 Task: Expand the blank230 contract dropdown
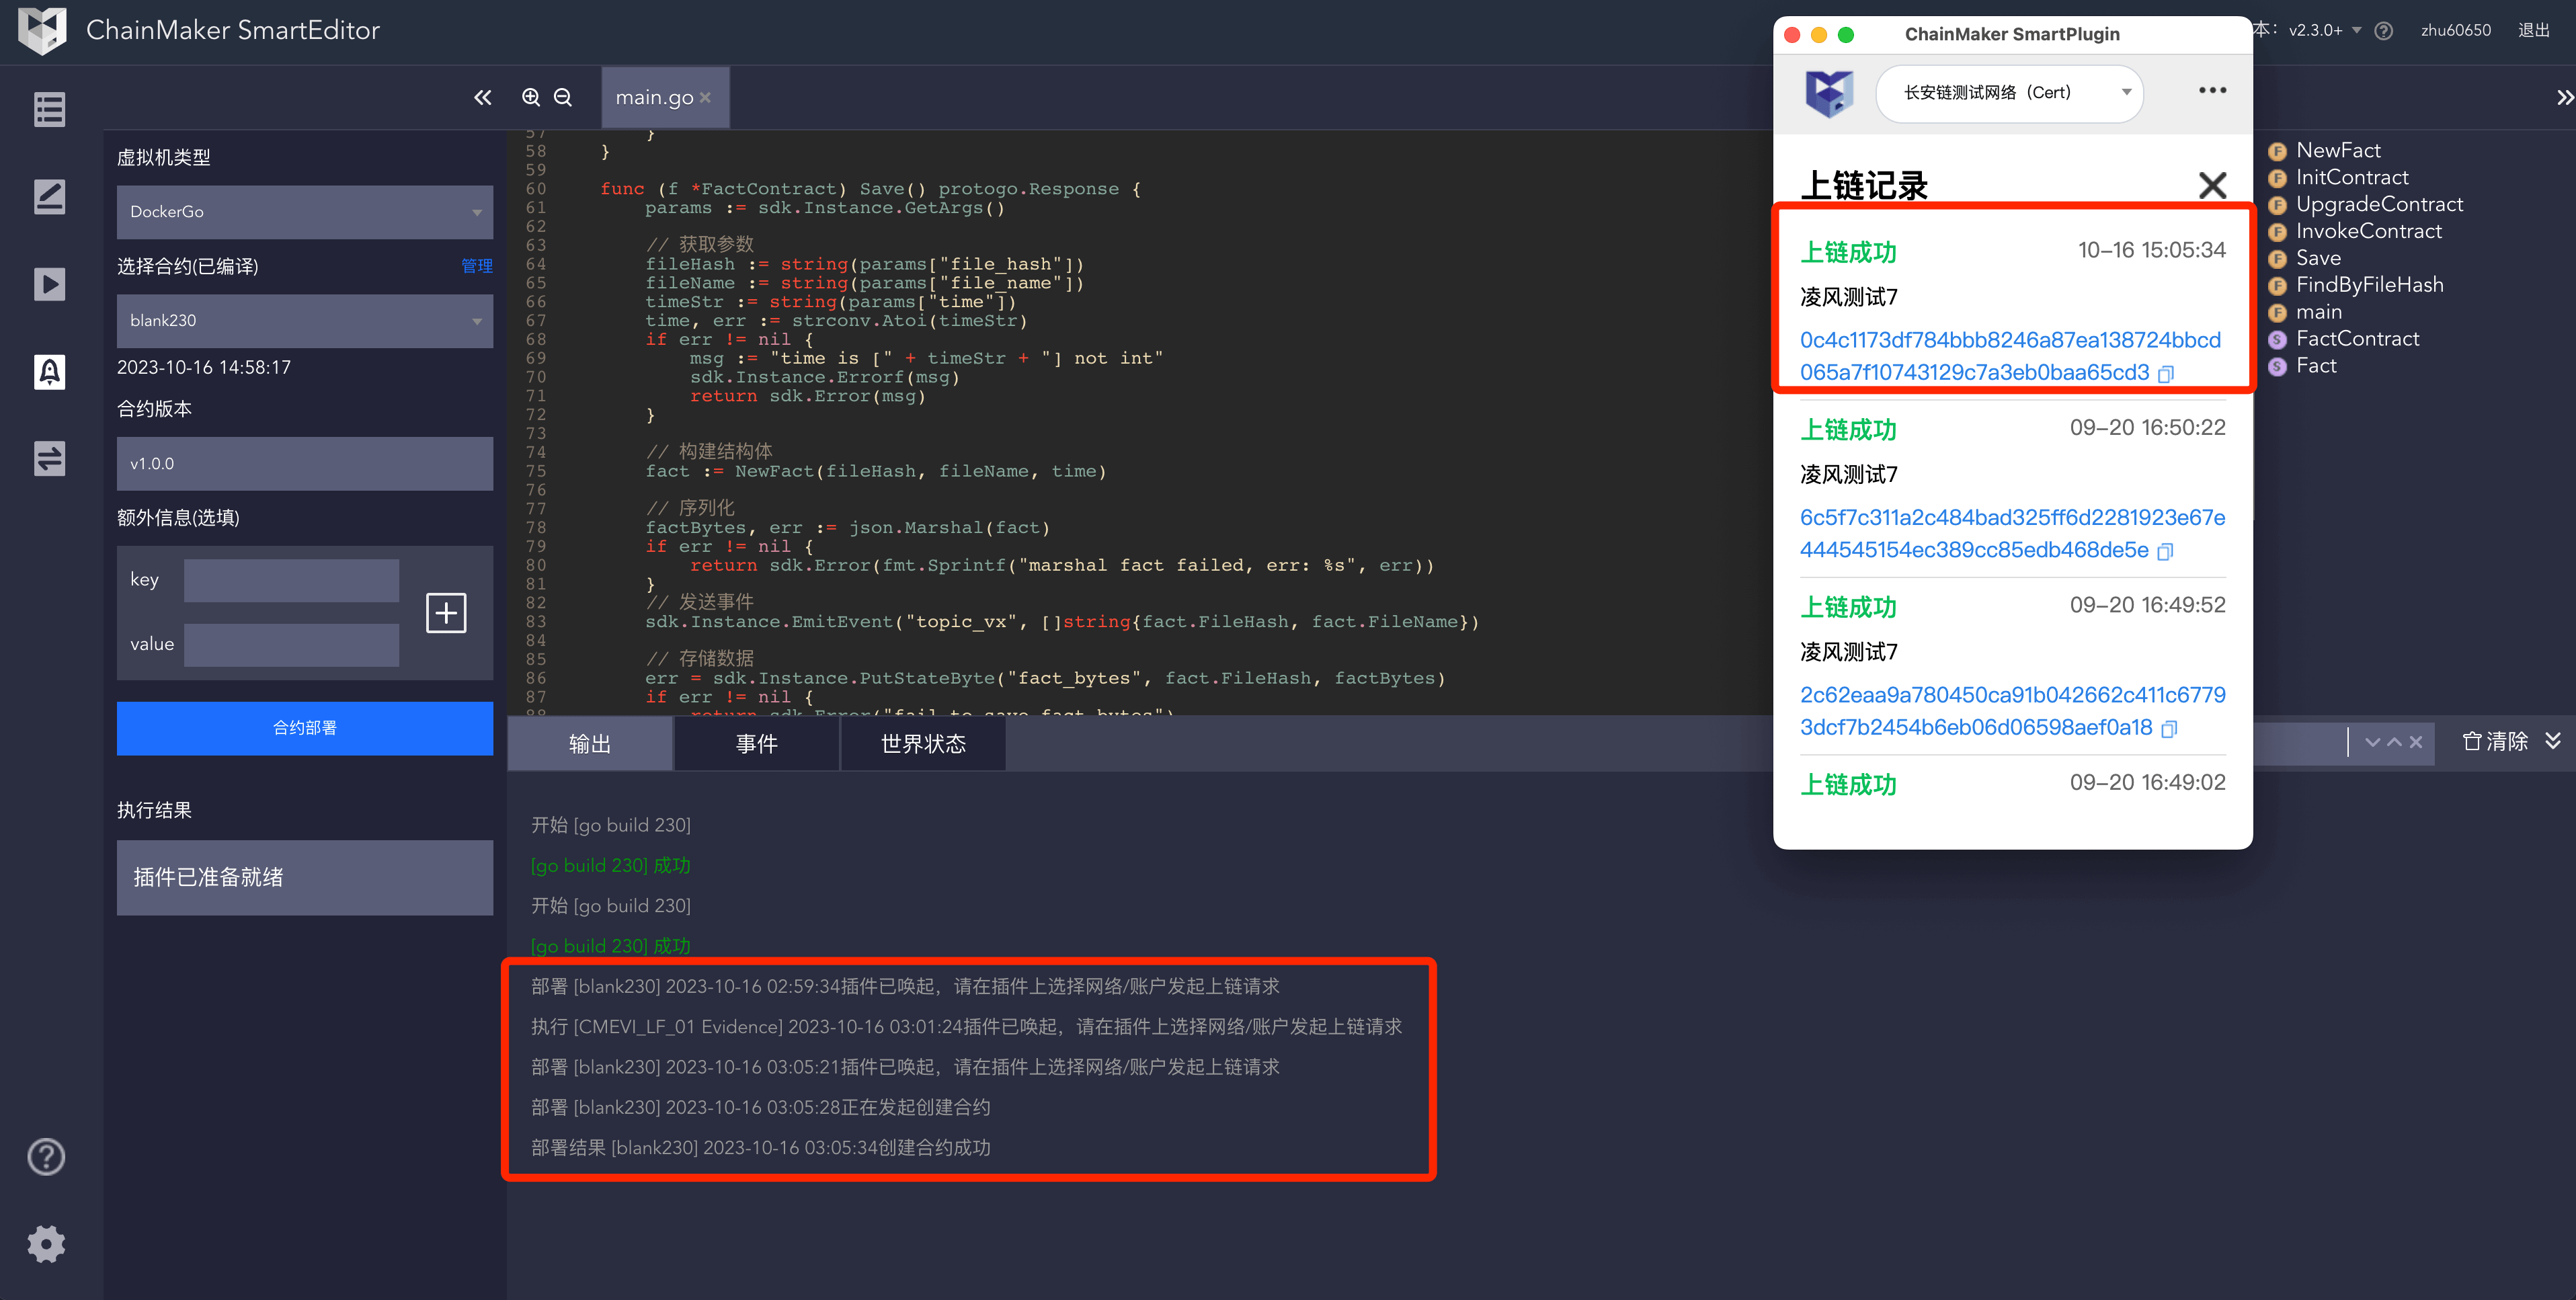pyautogui.click(x=304, y=320)
